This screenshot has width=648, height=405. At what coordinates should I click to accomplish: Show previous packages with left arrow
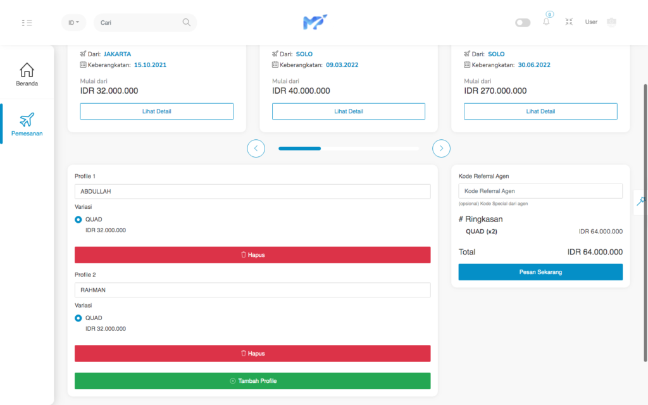(x=256, y=149)
